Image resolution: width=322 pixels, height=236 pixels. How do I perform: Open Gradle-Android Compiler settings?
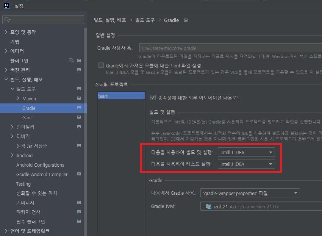tap(42, 174)
